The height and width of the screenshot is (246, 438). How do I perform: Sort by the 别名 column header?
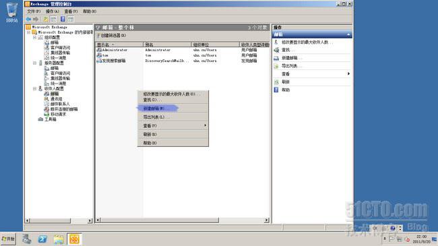tap(167, 44)
